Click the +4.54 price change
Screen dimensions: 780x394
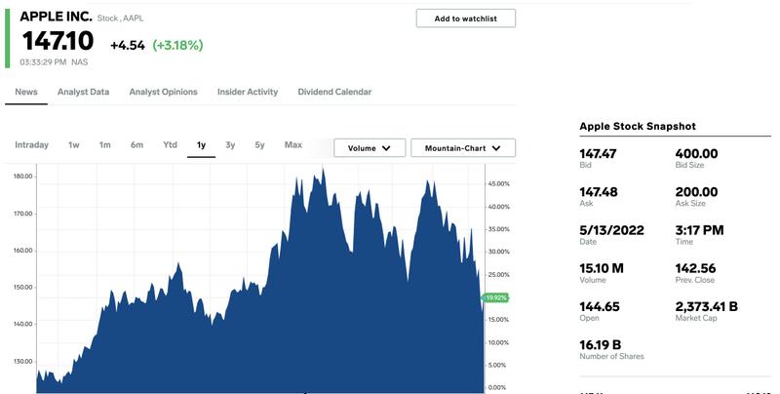click(x=128, y=45)
